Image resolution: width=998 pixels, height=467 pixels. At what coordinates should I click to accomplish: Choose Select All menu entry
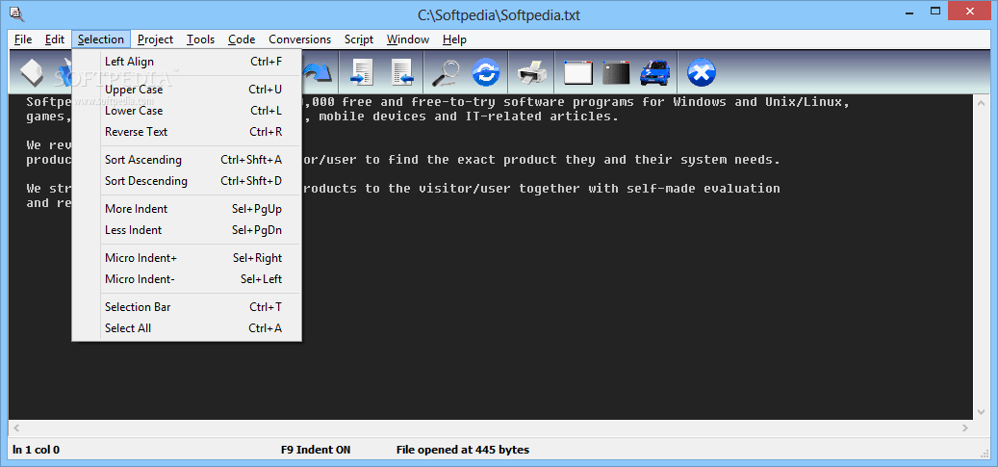point(187,328)
